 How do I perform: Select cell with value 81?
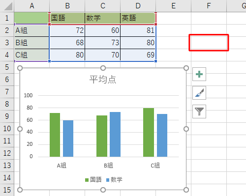click(138, 30)
